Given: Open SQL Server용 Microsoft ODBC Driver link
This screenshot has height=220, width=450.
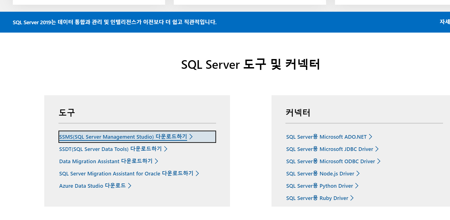Looking at the screenshot, I should (x=333, y=161).
